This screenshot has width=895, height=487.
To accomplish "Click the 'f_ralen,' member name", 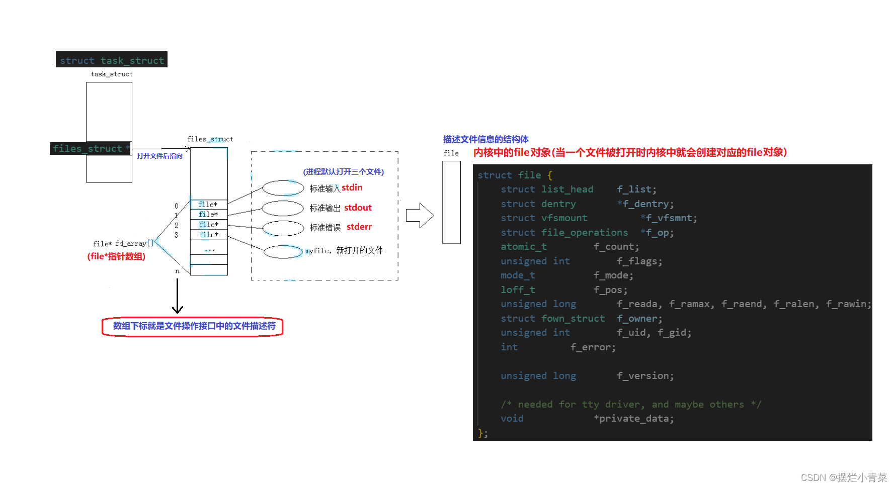I will 796,304.
